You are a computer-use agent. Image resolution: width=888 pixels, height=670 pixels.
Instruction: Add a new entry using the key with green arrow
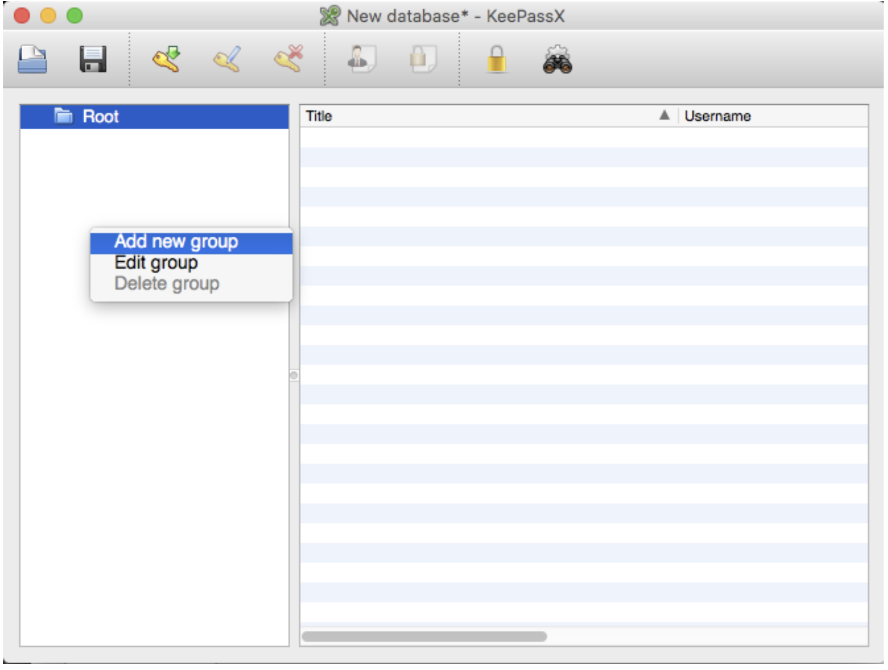[x=167, y=59]
